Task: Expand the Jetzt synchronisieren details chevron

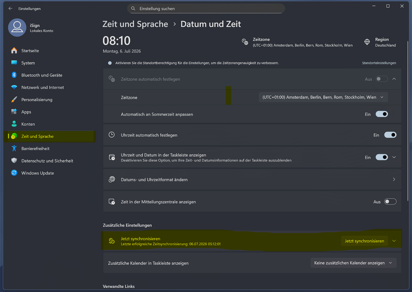Action: (x=394, y=241)
